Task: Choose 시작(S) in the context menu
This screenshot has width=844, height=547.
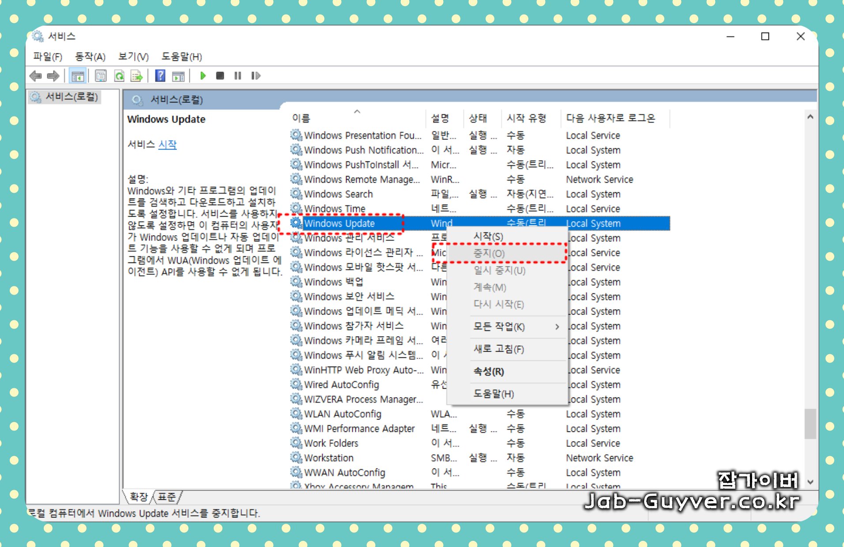Action: 507,236
